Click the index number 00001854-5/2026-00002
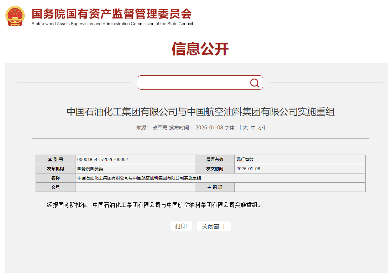388x273 pixels. [103, 160]
